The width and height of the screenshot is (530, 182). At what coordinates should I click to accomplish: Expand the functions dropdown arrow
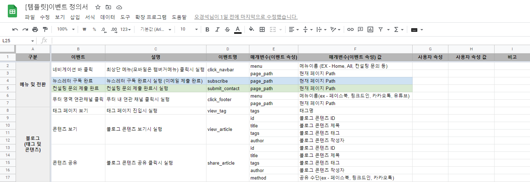coord(403,30)
